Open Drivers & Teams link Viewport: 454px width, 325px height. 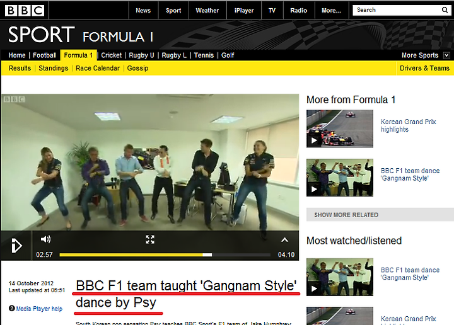424,68
